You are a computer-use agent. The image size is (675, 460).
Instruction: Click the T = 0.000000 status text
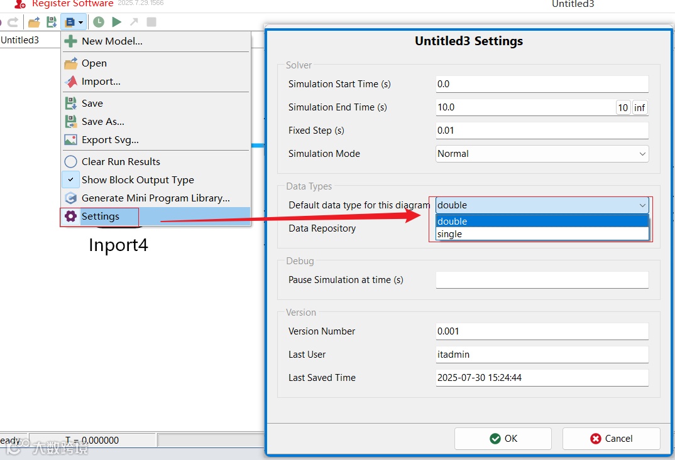tap(92, 440)
